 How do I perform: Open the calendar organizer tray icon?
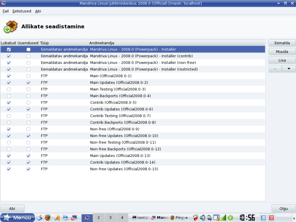[216, 218]
